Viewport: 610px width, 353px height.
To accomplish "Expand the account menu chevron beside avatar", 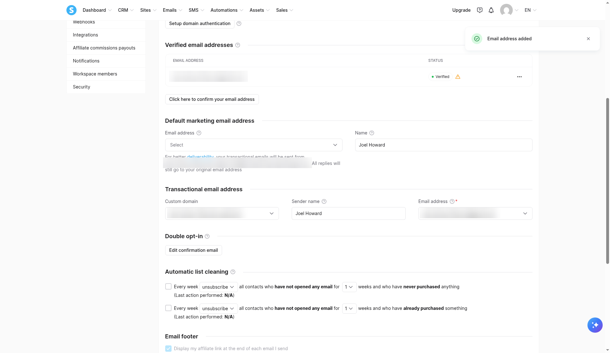I will tap(517, 10).
